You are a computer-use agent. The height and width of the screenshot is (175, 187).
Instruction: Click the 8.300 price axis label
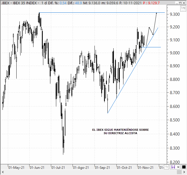point(175,148)
